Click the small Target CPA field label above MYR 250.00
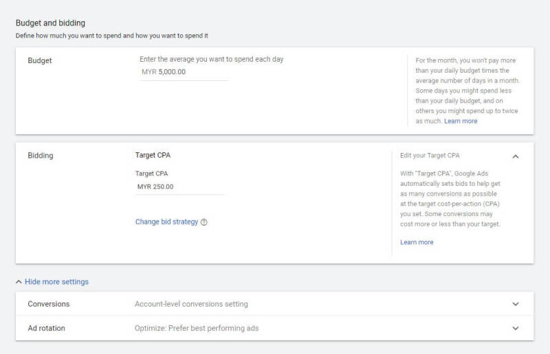 [151, 174]
